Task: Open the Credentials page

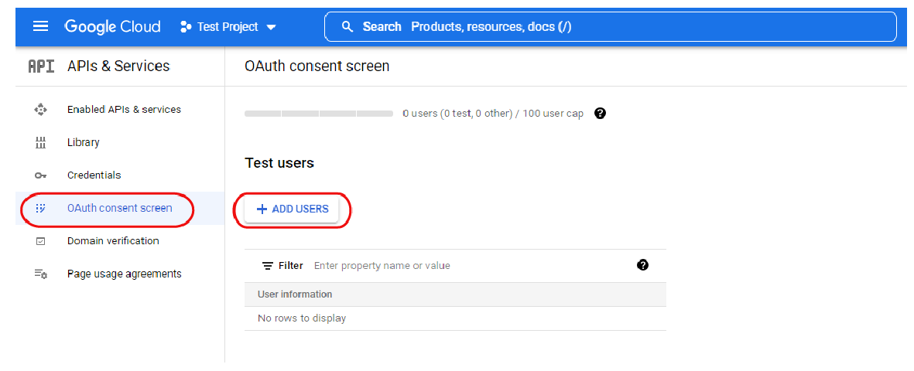Action: click(94, 175)
